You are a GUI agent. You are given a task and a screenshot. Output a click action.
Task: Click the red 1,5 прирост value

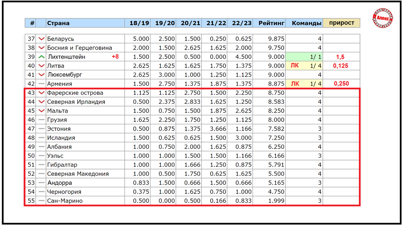click(x=341, y=57)
